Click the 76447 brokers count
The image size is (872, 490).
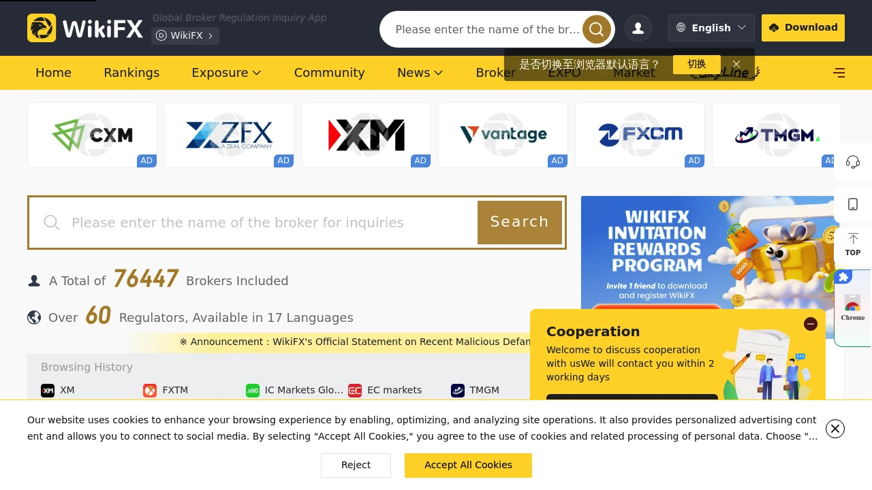pyautogui.click(x=146, y=279)
